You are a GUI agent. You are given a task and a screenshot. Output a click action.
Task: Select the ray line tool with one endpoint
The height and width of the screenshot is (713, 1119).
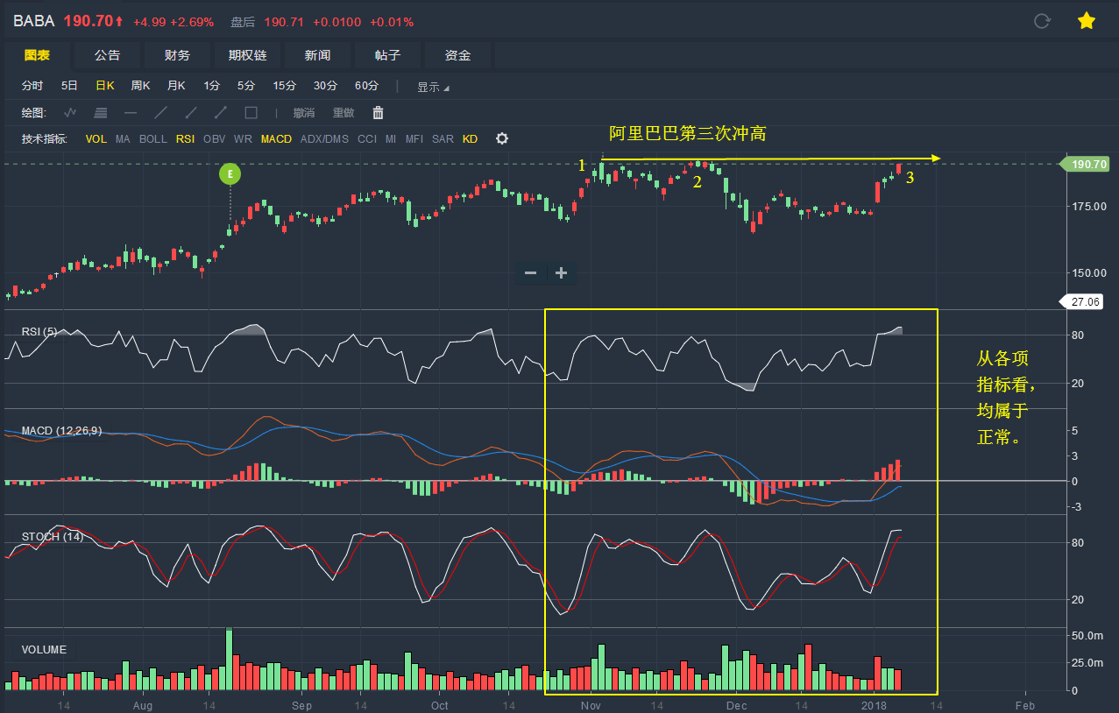191,112
